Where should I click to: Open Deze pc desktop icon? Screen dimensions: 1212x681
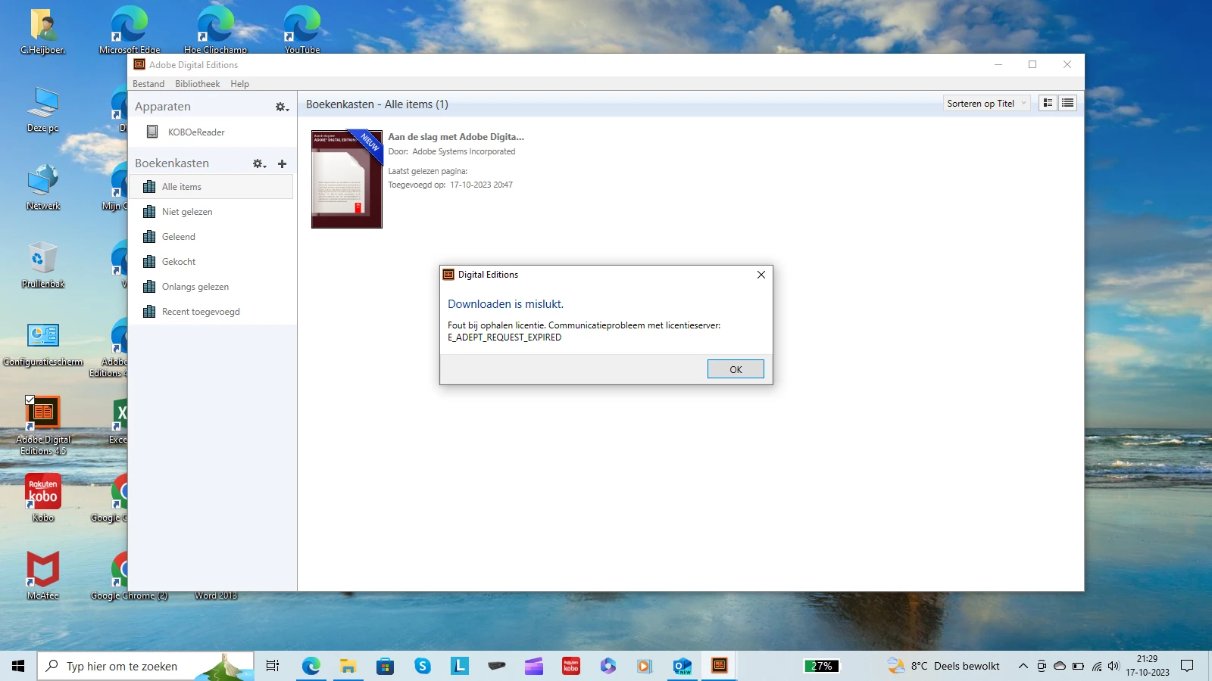tap(43, 110)
